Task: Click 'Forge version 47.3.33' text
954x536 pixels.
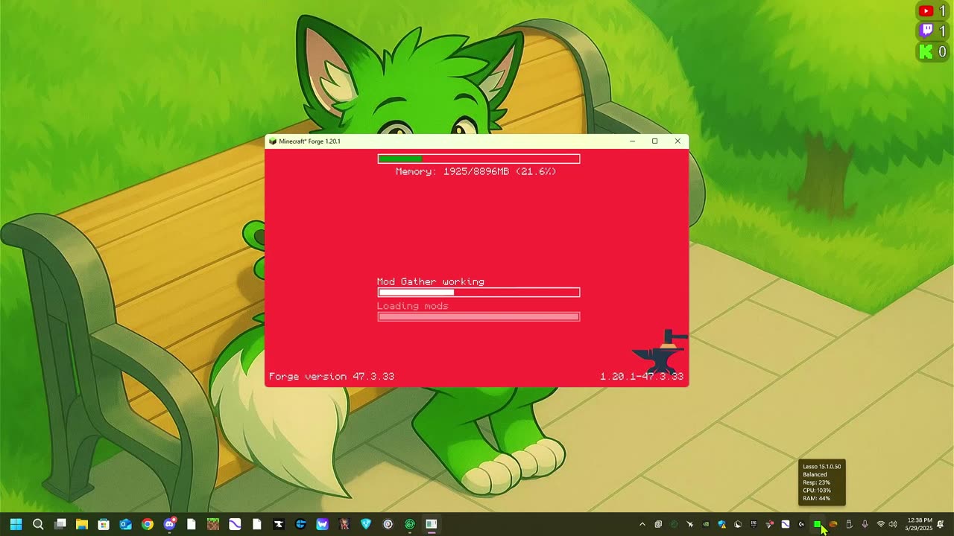Action: point(332,377)
